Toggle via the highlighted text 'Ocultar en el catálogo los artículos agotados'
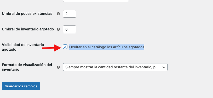The image size is (213, 98). tap(107, 47)
